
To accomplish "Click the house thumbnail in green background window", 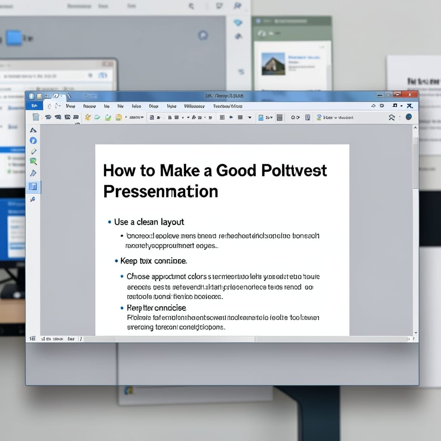I will (273, 64).
